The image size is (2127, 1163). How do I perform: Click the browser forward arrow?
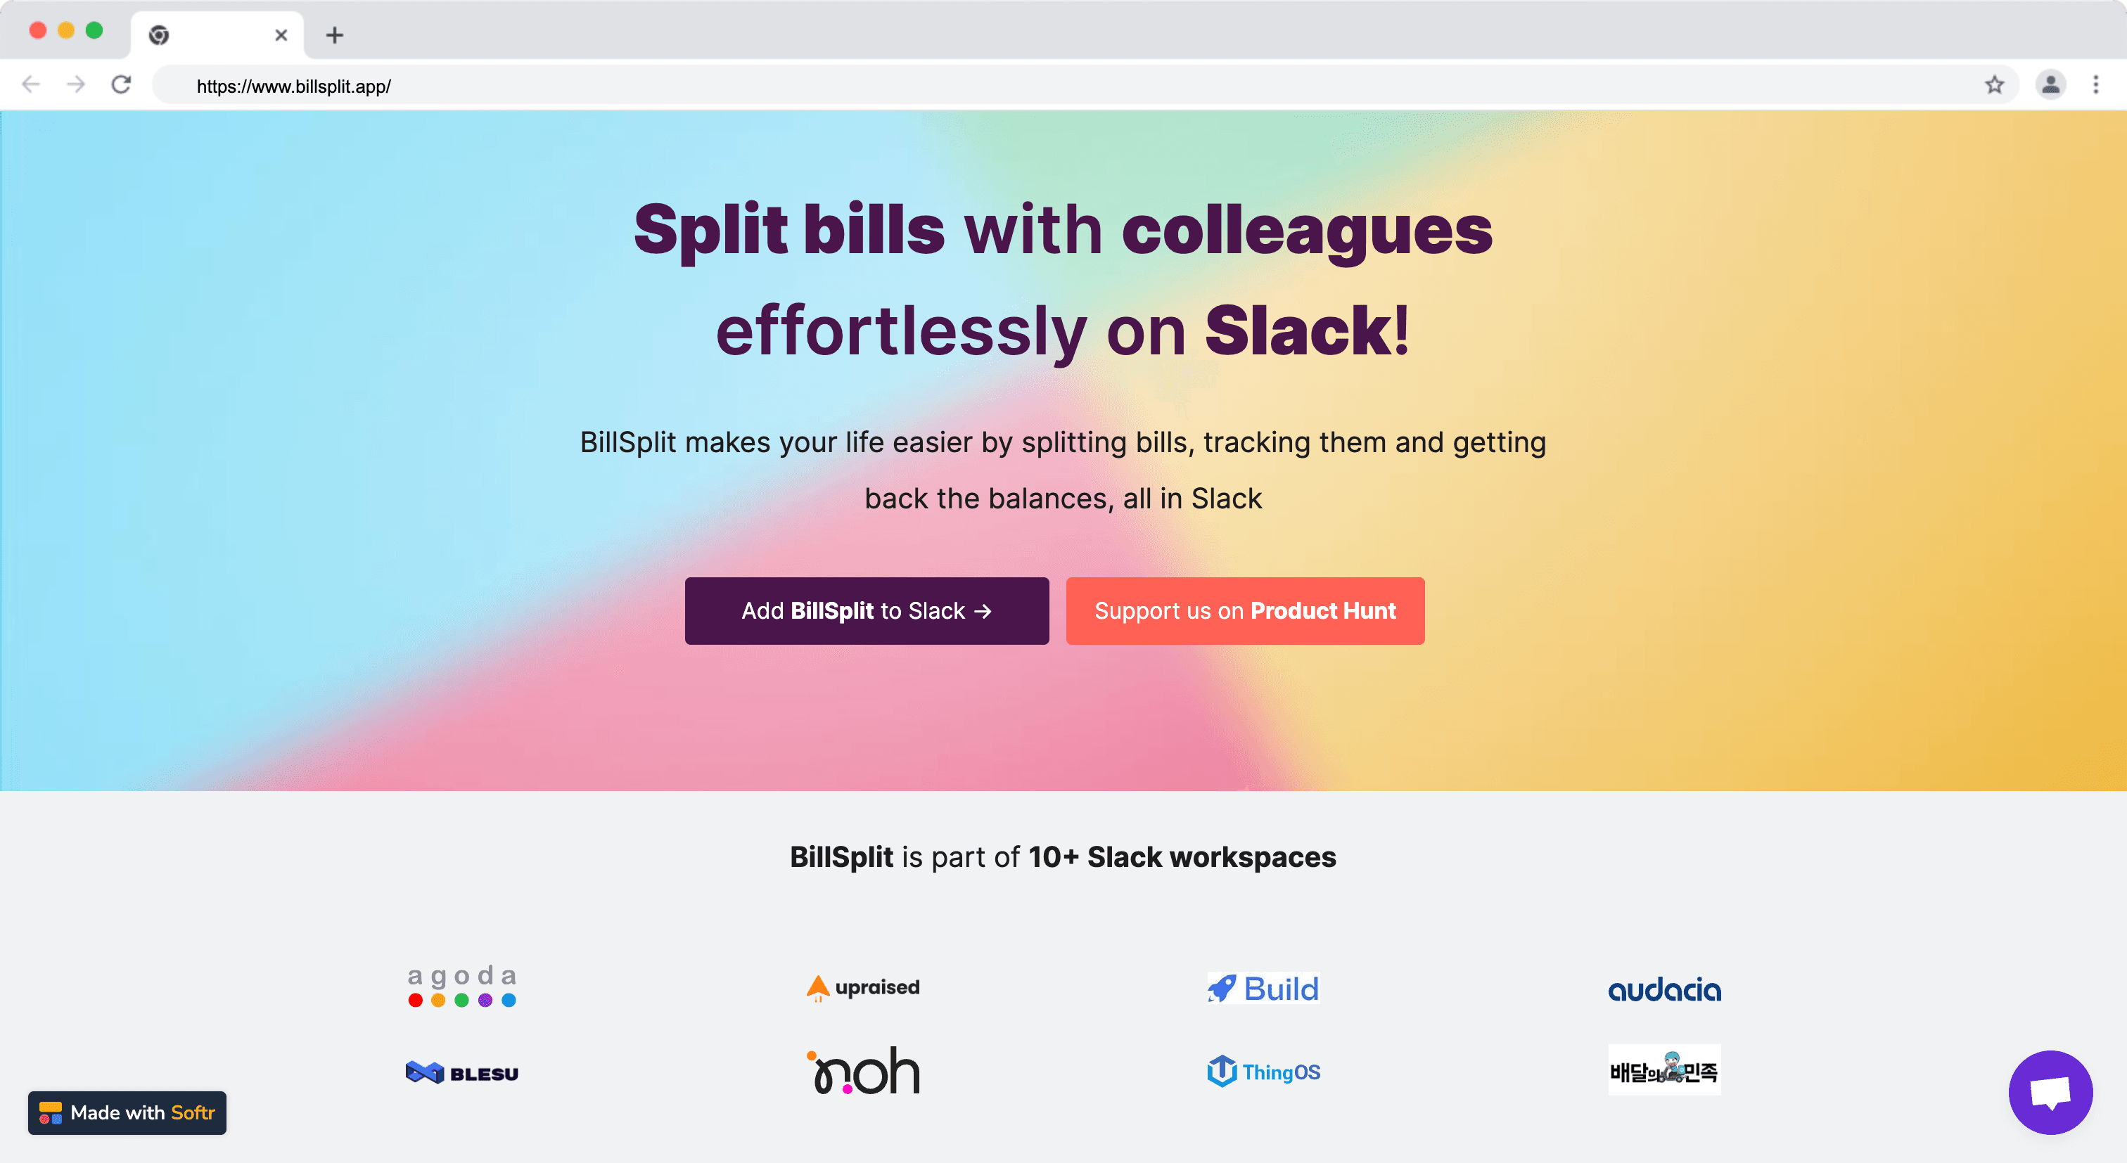76,84
